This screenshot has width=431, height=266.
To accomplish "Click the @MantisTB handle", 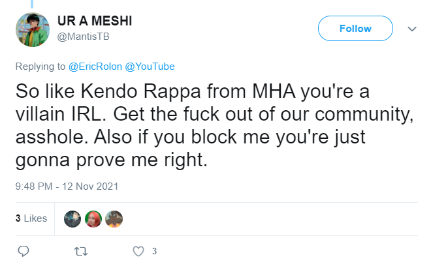I will 84,37.
